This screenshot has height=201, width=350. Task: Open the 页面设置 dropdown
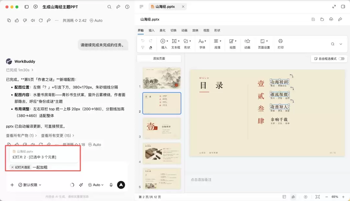[264, 44]
